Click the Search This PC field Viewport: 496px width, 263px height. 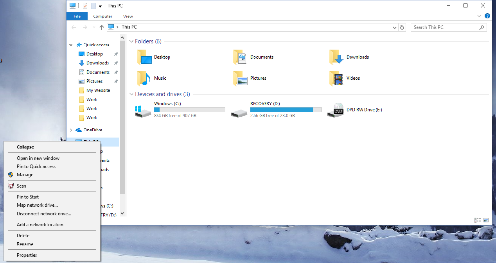445,27
